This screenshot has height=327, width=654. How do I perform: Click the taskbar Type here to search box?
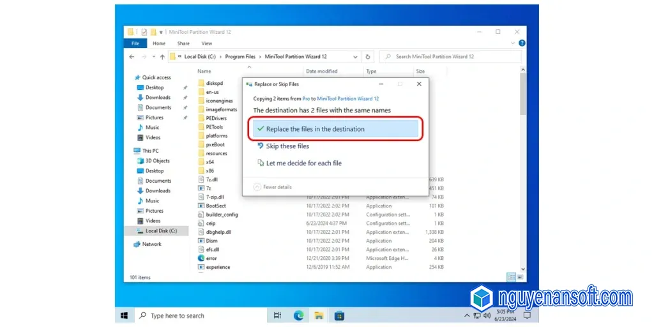click(199, 316)
